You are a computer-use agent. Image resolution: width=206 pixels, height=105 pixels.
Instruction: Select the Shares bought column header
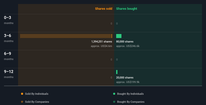[x=127, y=9]
